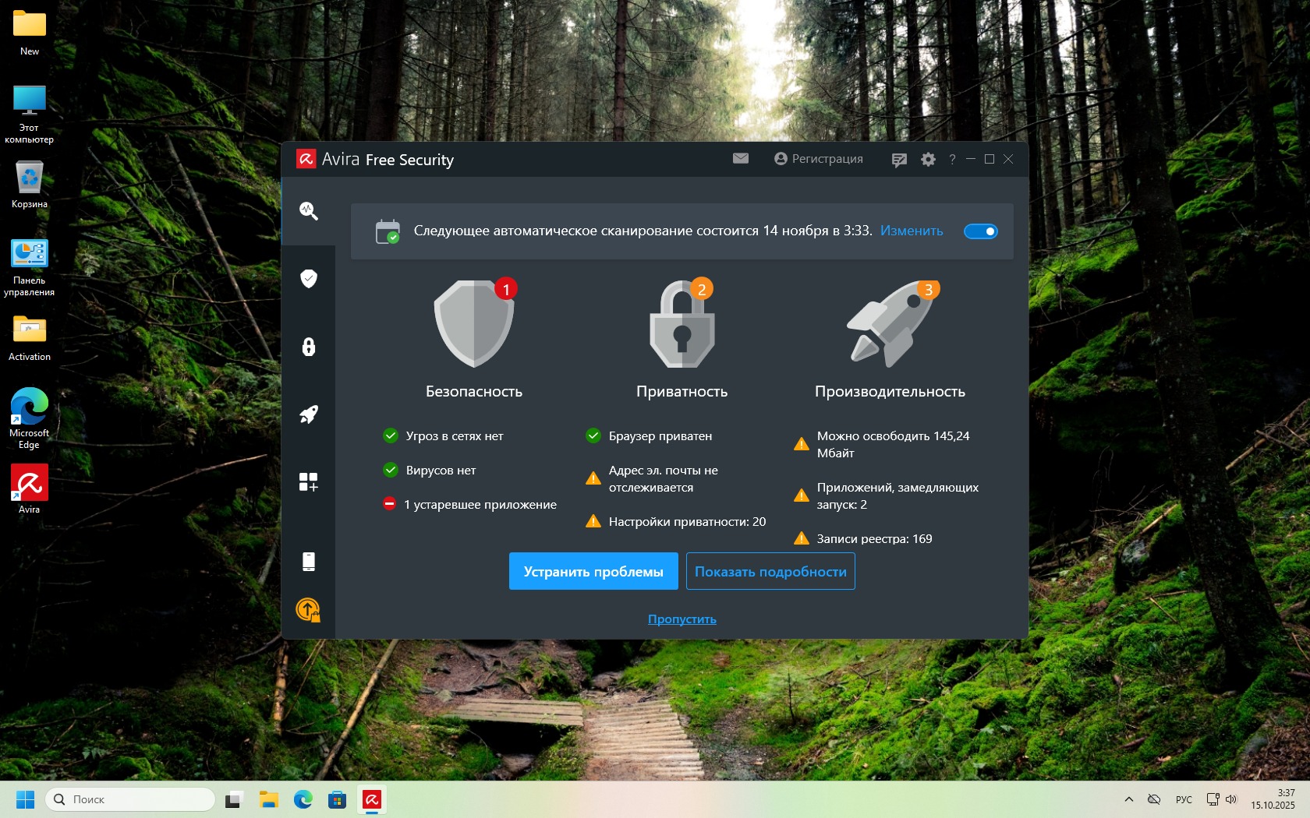The width and height of the screenshot is (1310, 818).
Task: Select the Activation folder desktop icon
Action: pyautogui.click(x=30, y=337)
